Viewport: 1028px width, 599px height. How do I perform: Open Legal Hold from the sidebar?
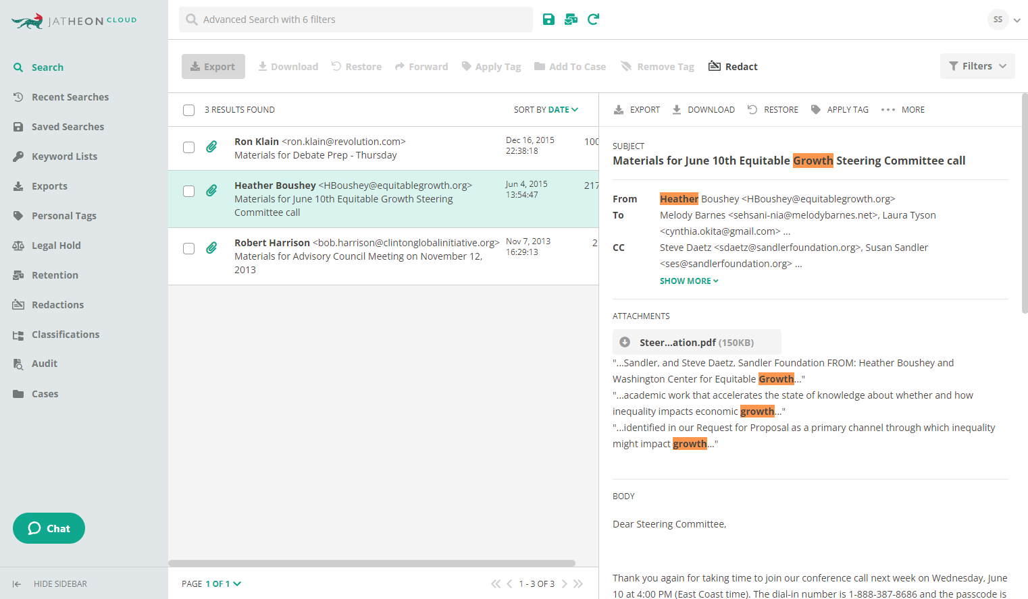point(56,246)
